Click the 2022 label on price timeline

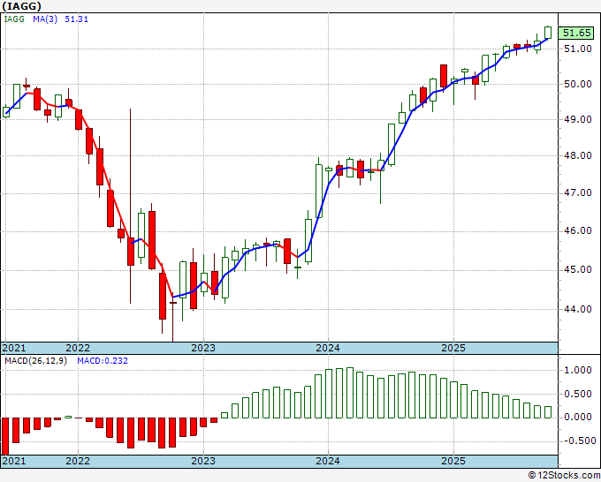78,348
